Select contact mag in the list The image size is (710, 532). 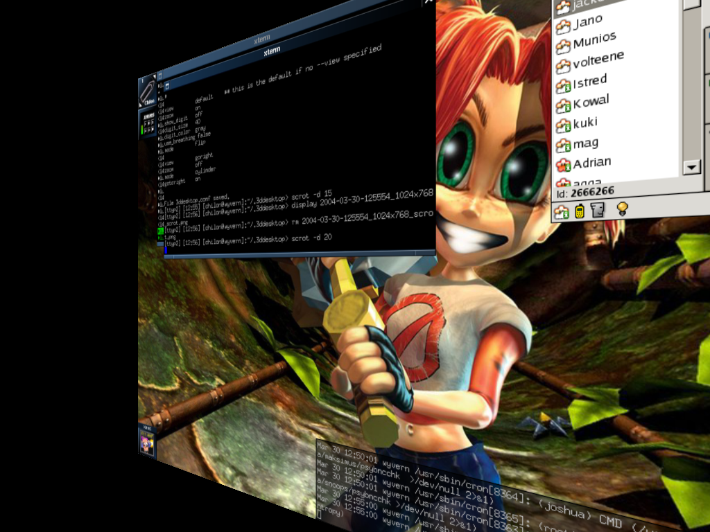(585, 144)
